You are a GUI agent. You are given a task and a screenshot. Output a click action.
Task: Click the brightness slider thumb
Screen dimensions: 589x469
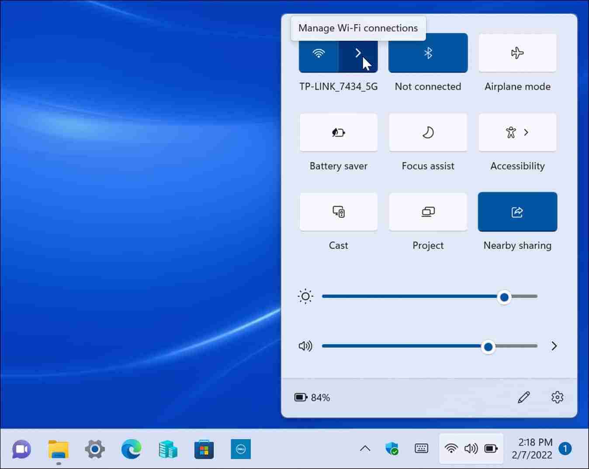[504, 297]
